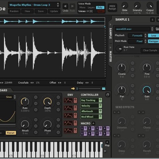Click the Velocity modulation assign handle
The width and height of the screenshot is (159, 159).
point(100,106)
